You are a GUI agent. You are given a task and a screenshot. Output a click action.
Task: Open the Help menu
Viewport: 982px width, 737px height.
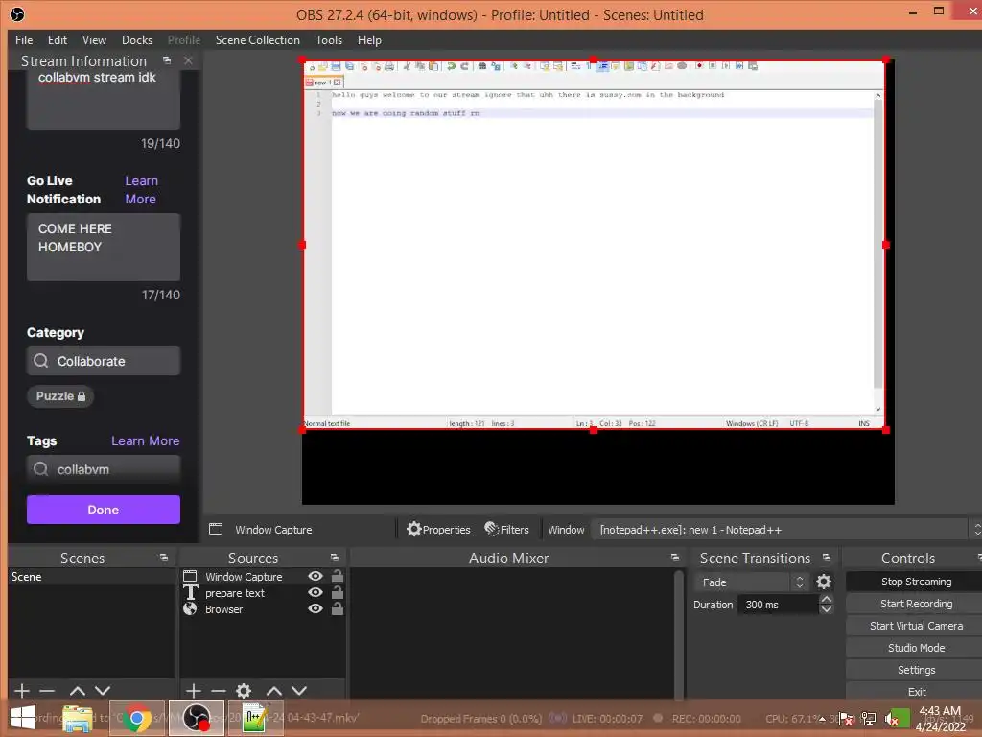369,40
